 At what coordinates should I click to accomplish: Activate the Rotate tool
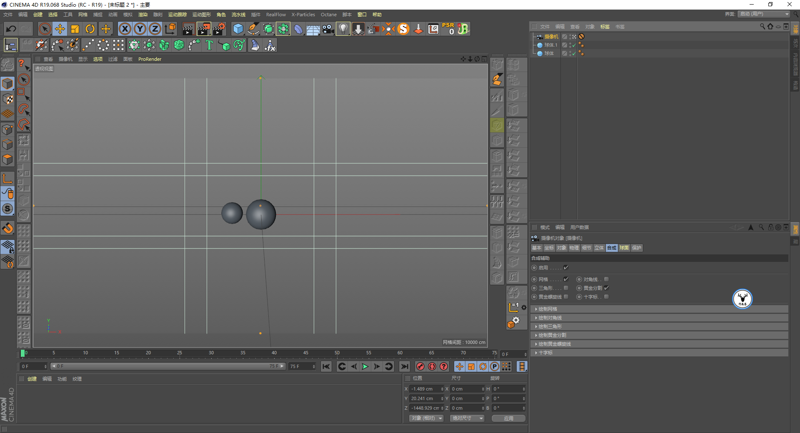pos(90,29)
